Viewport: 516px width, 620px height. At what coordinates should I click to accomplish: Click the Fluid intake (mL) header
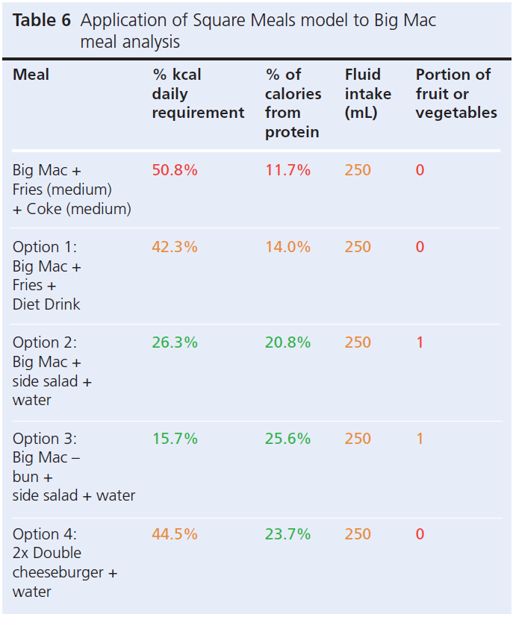[367, 94]
